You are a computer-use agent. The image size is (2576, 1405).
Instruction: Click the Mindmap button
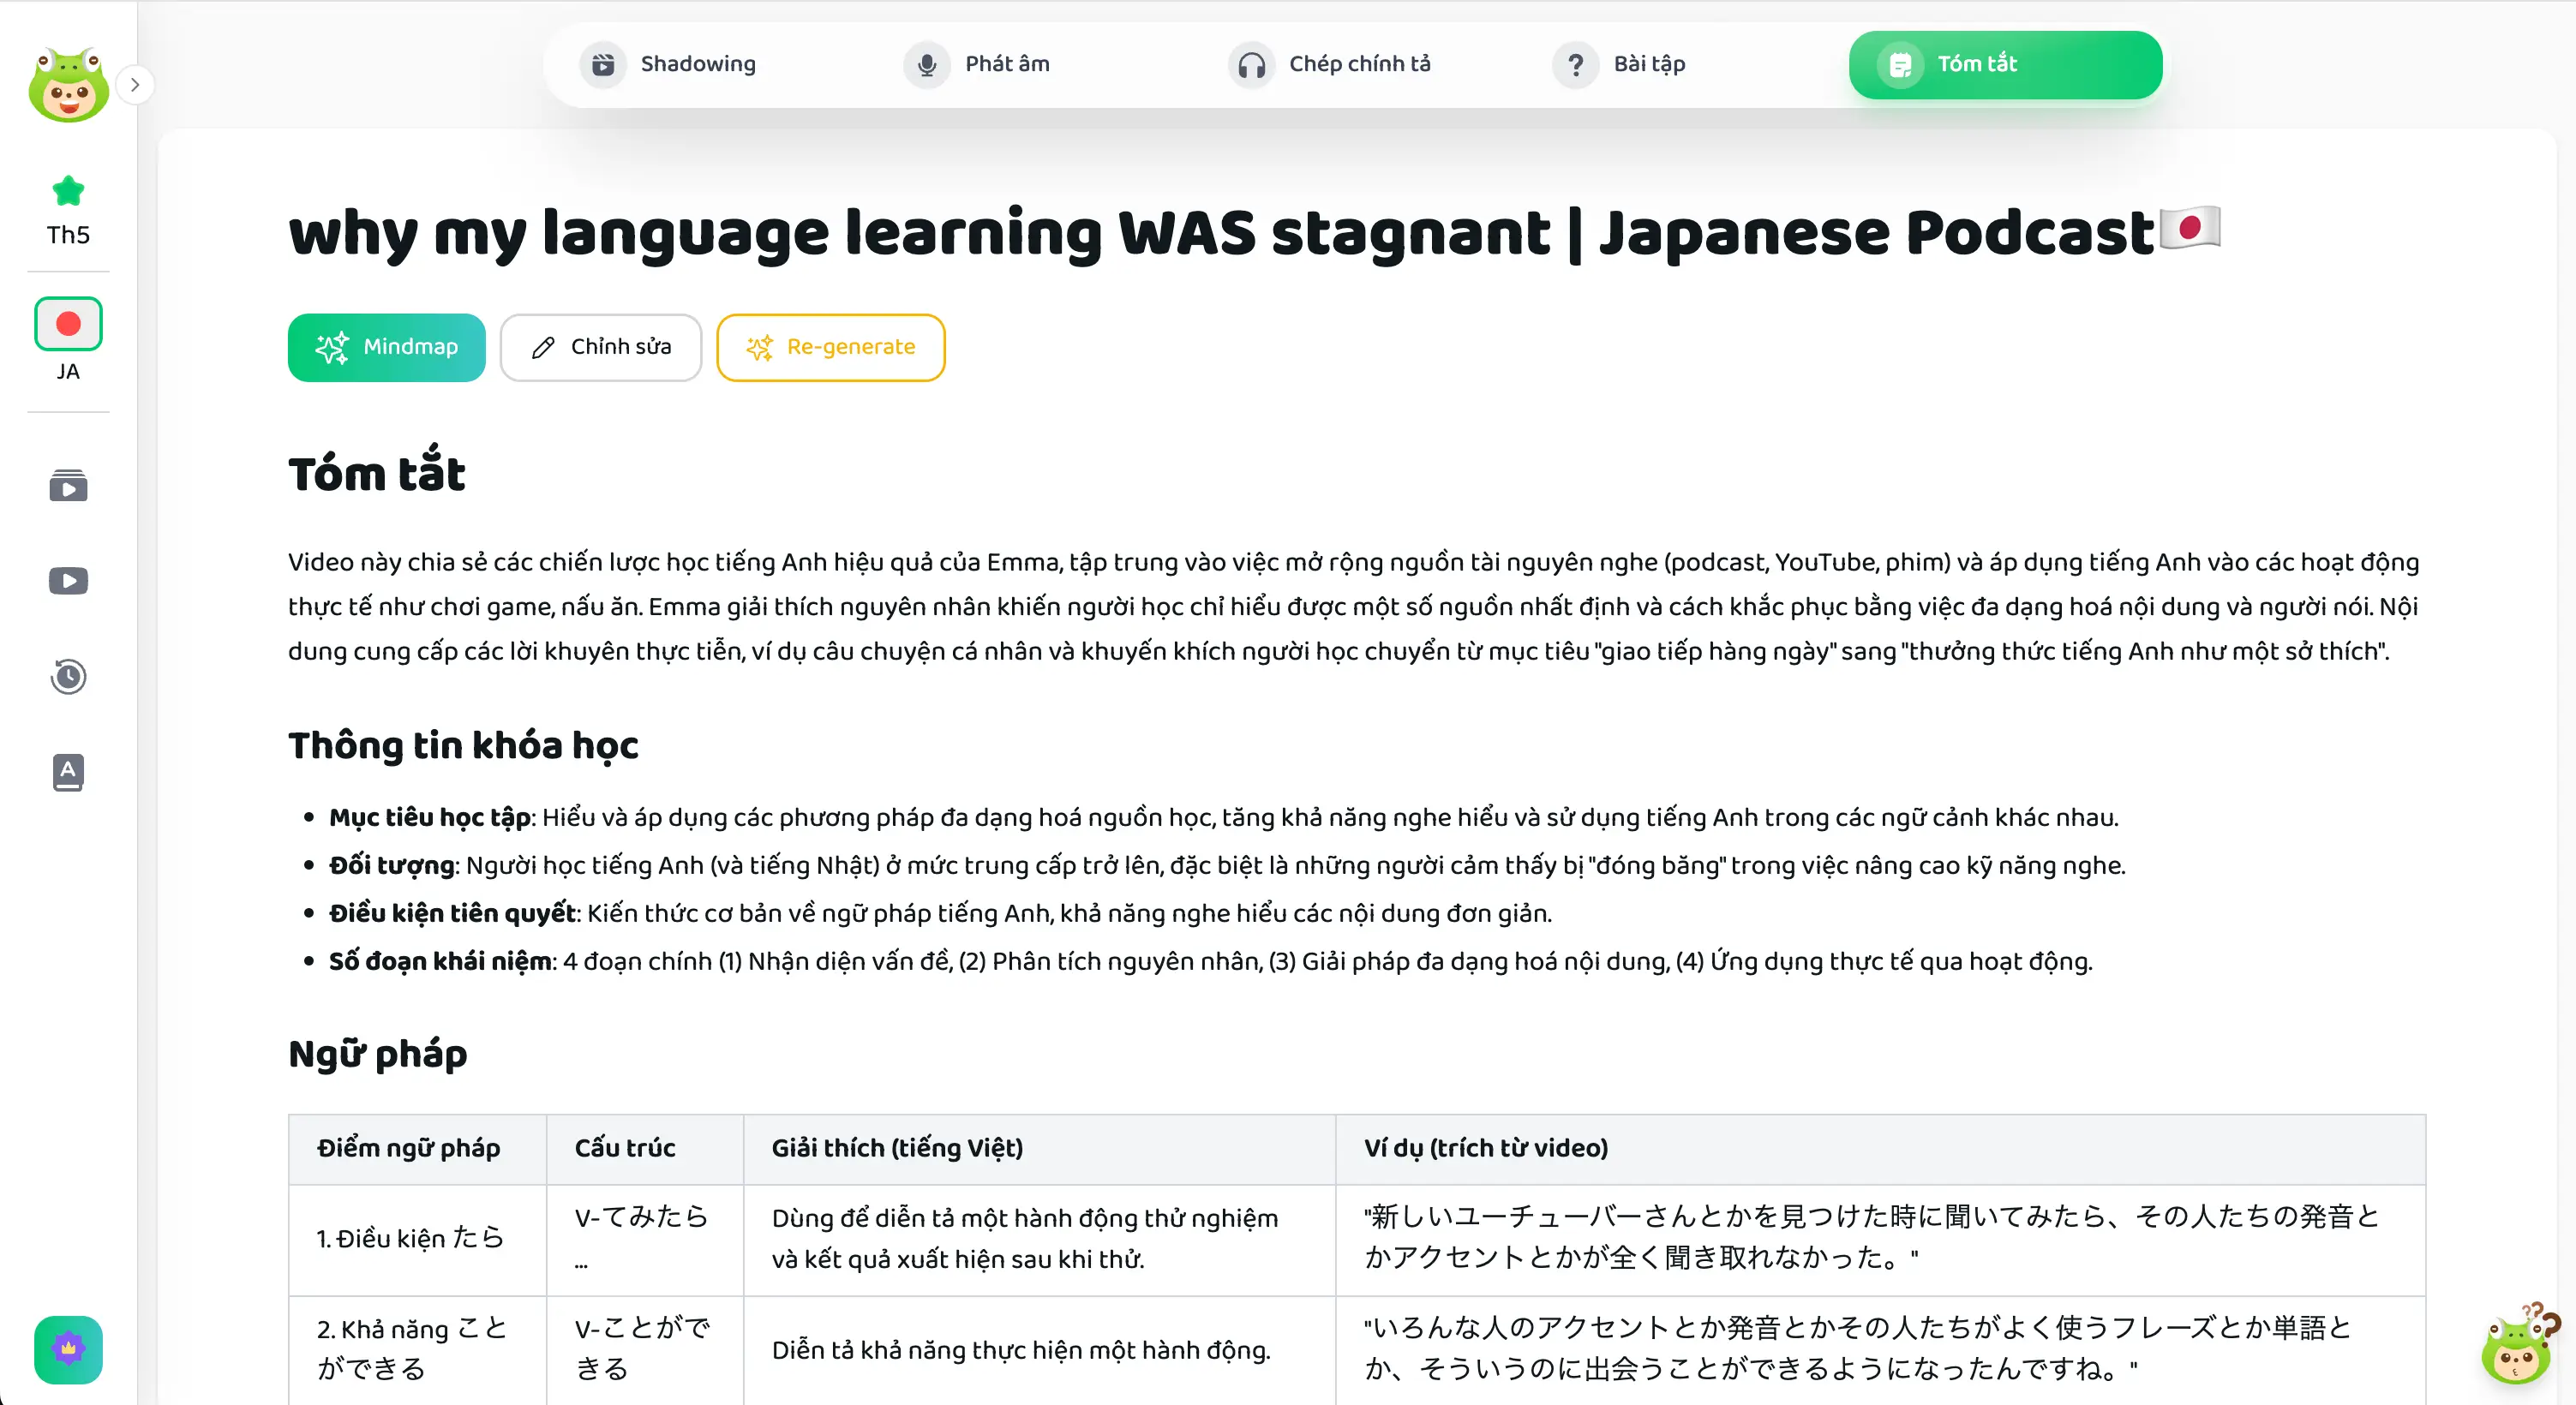click(386, 347)
